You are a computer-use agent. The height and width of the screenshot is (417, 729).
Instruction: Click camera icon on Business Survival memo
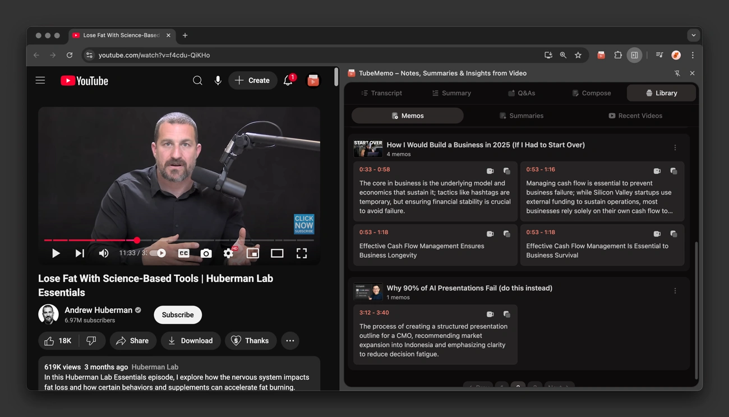[x=657, y=234]
